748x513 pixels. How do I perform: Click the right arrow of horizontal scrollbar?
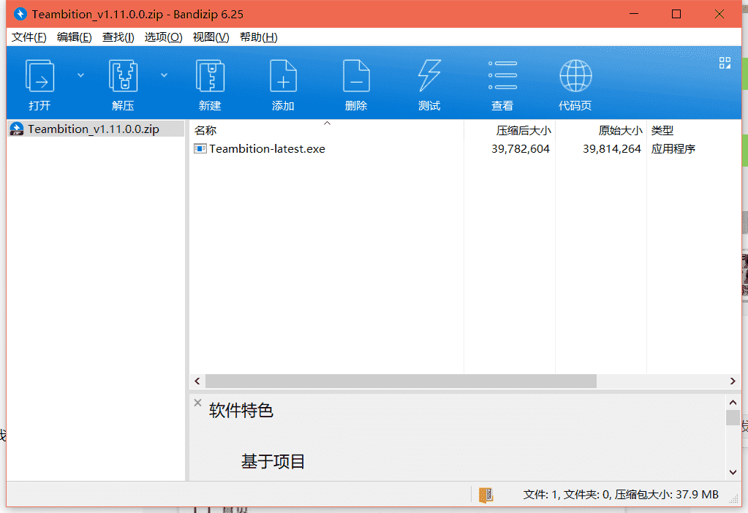tap(733, 381)
